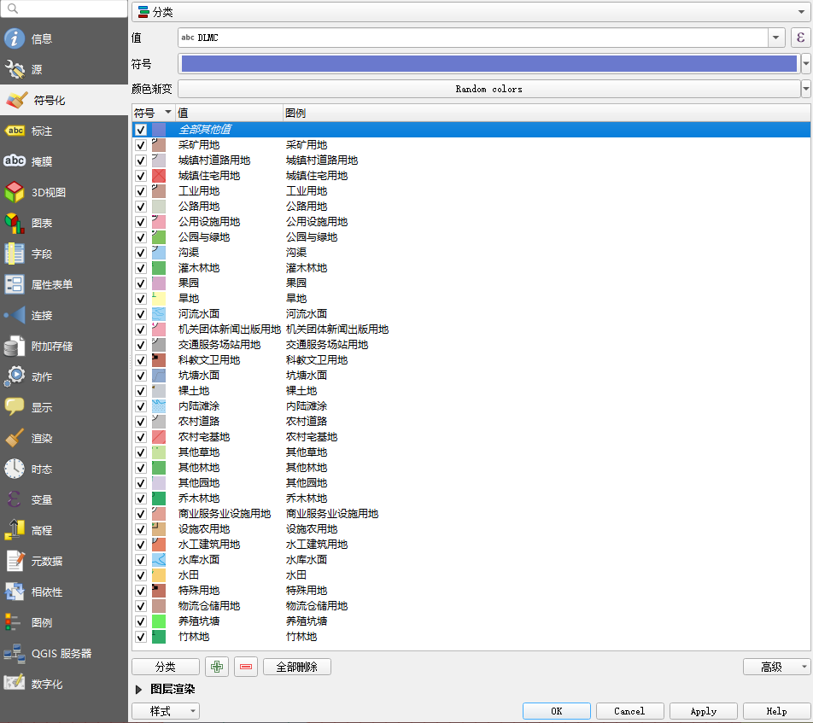Screen dimensions: 813x723
Task: Open the 掩膜 (Masks) icon
Action: [x=15, y=161]
